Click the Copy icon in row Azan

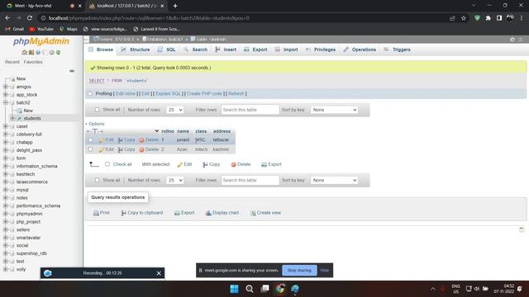click(121, 149)
